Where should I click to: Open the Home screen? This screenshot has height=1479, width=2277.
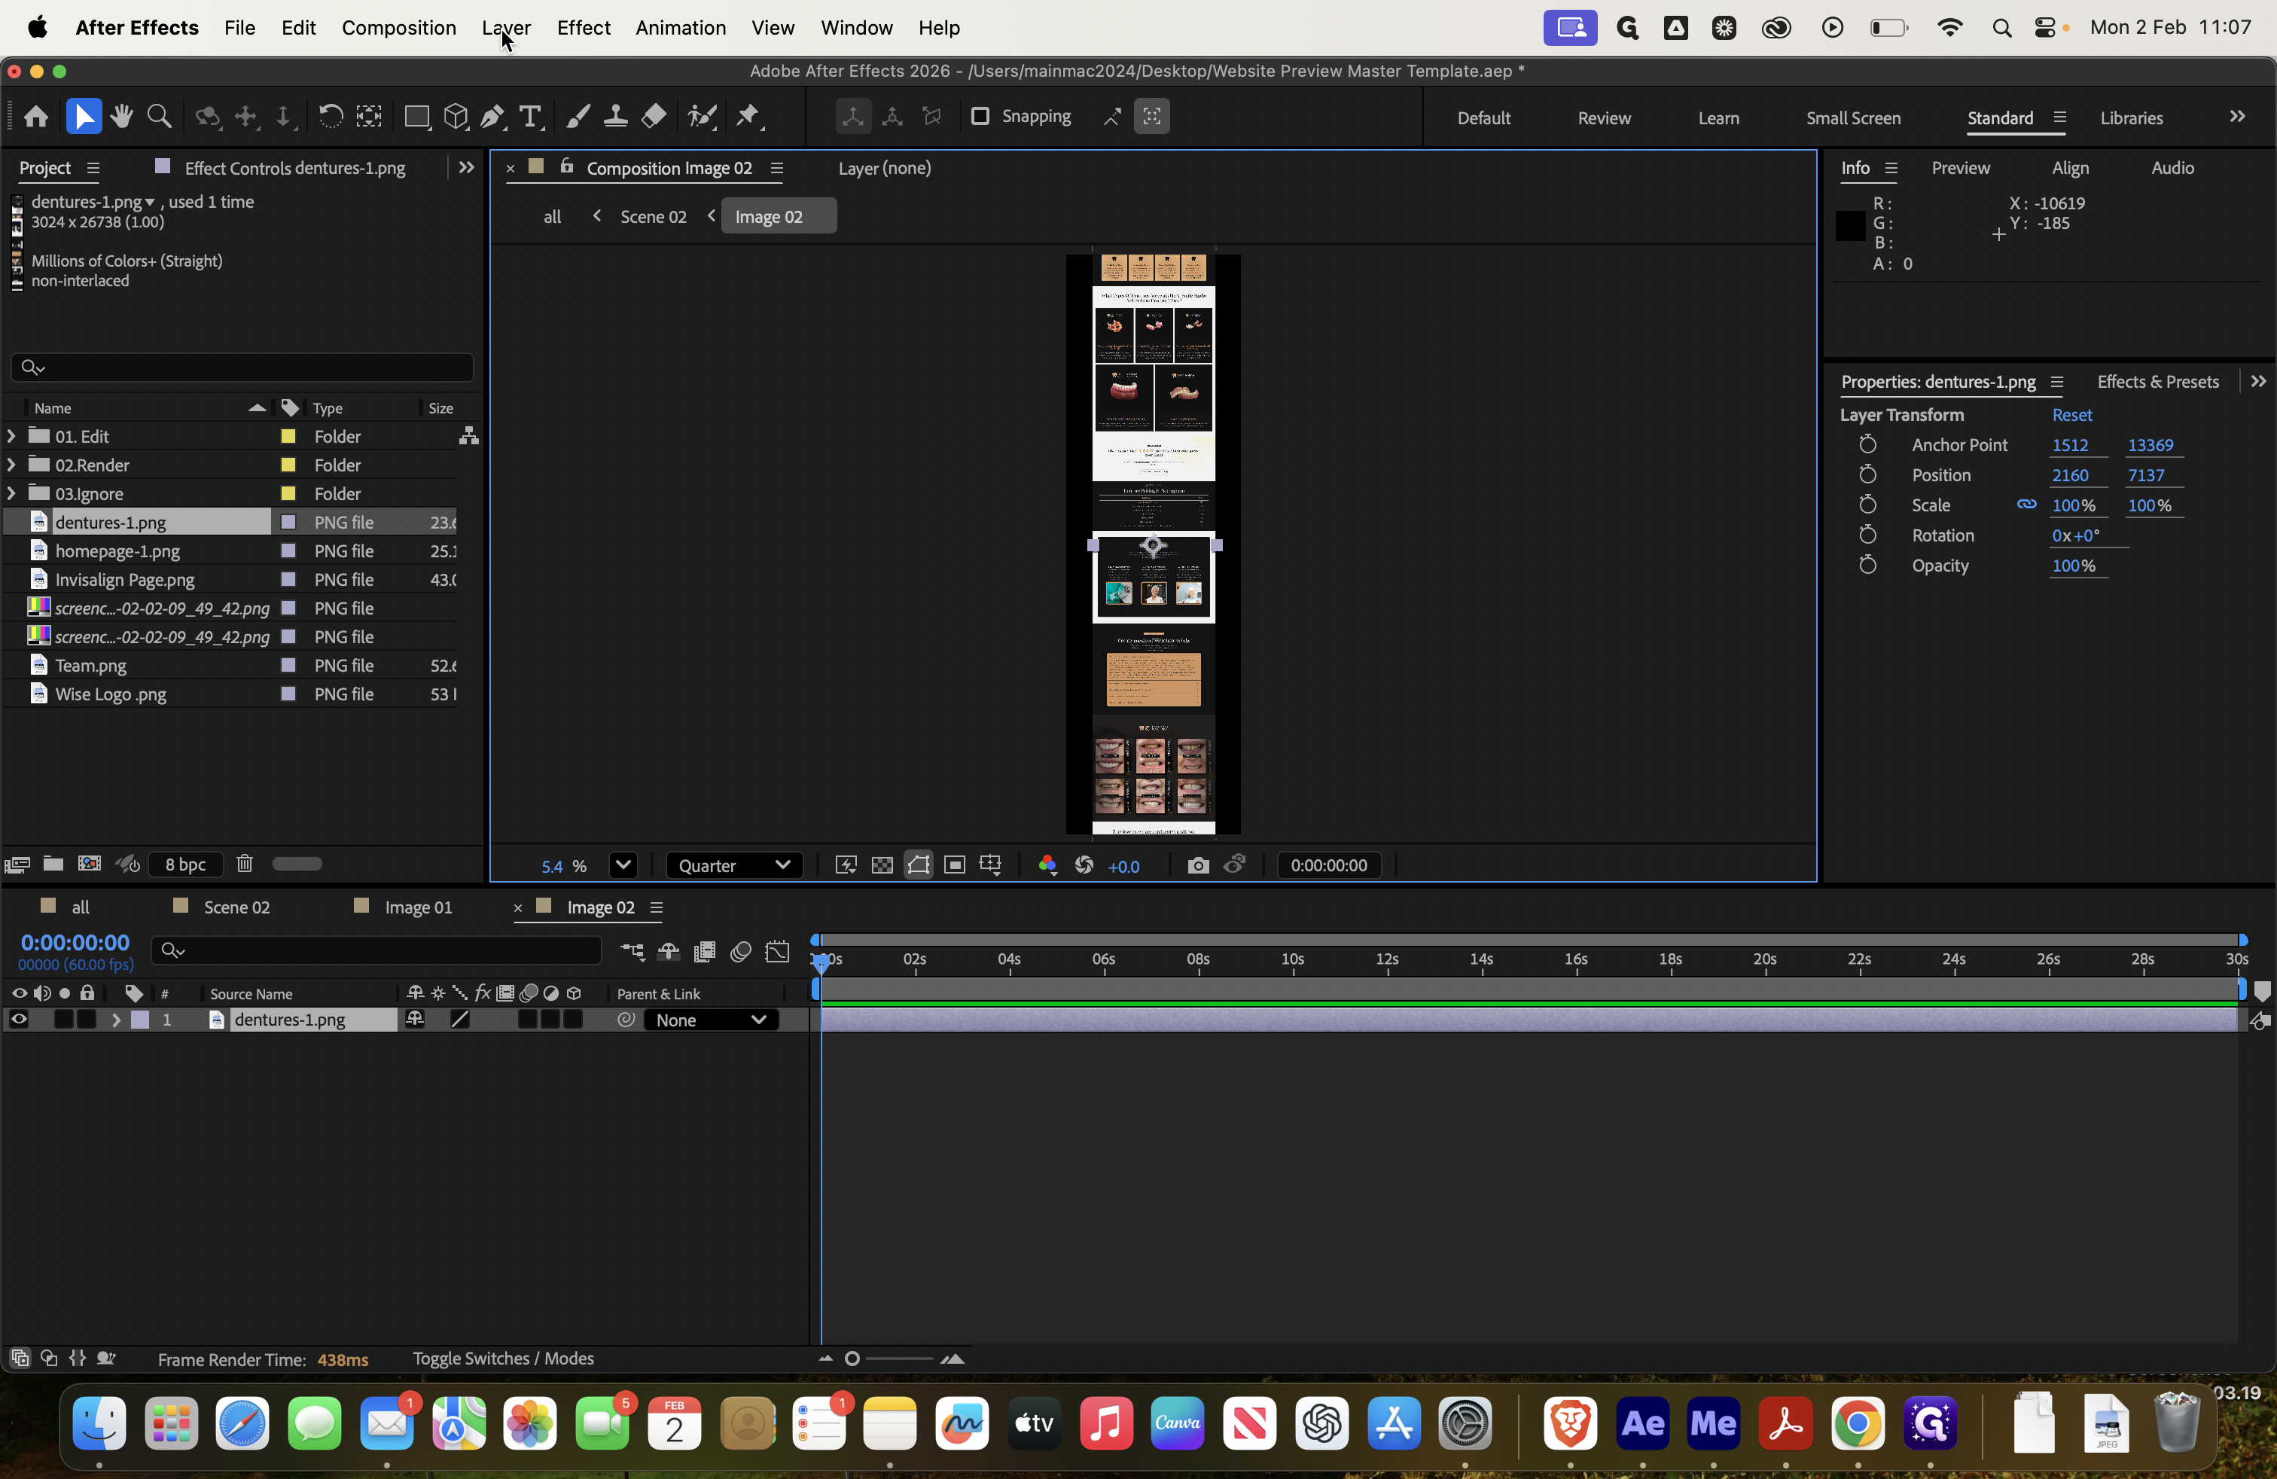[x=35, y=117]
